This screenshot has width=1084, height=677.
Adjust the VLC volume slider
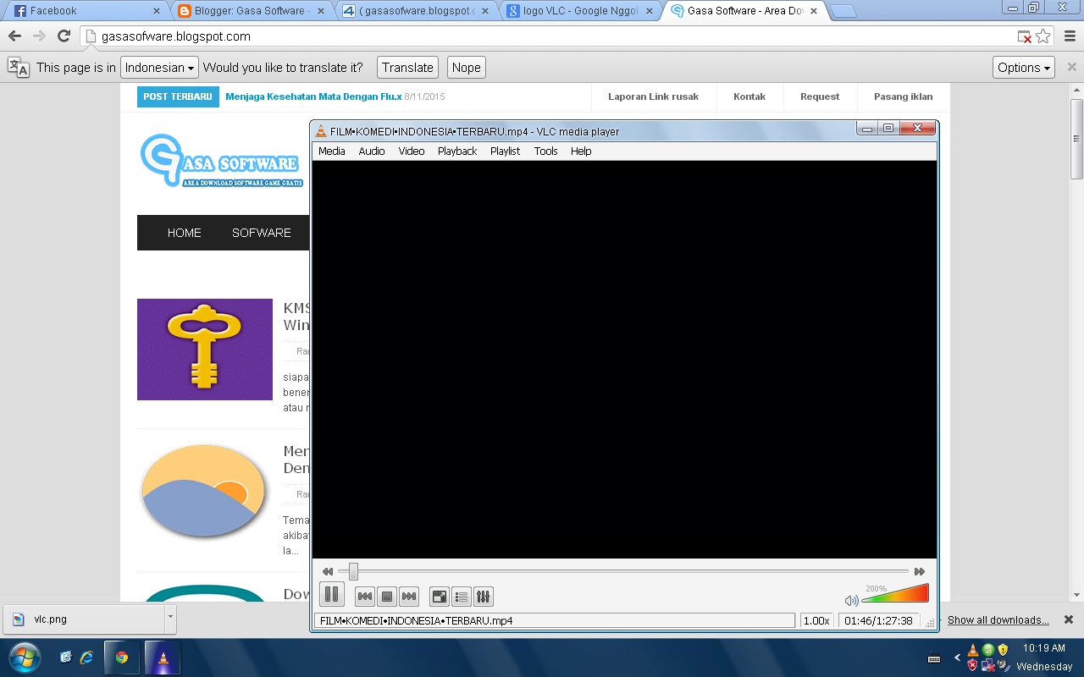point(895,593)
